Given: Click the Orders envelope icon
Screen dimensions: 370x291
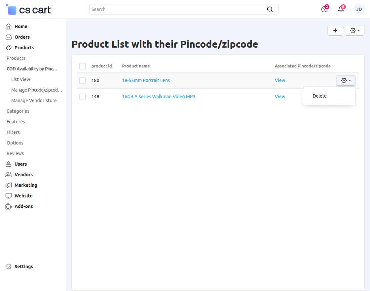Looking at the screenshot, I should point(8,37).
